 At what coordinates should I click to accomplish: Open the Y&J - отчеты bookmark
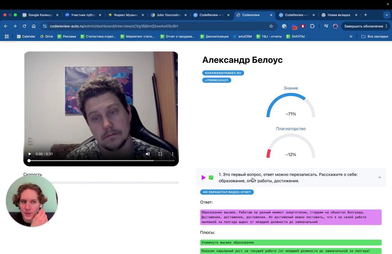click(x=269, y=36)
